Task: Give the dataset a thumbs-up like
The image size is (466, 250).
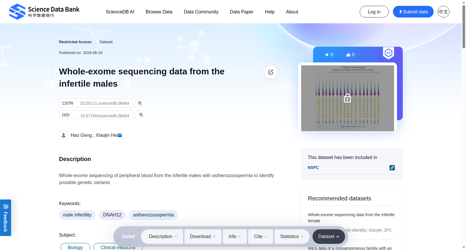Action: point(350,55)
